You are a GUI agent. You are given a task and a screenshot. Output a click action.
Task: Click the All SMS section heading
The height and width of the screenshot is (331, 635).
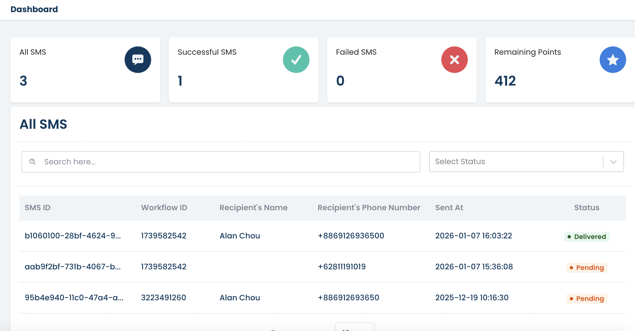click(43, 124)
